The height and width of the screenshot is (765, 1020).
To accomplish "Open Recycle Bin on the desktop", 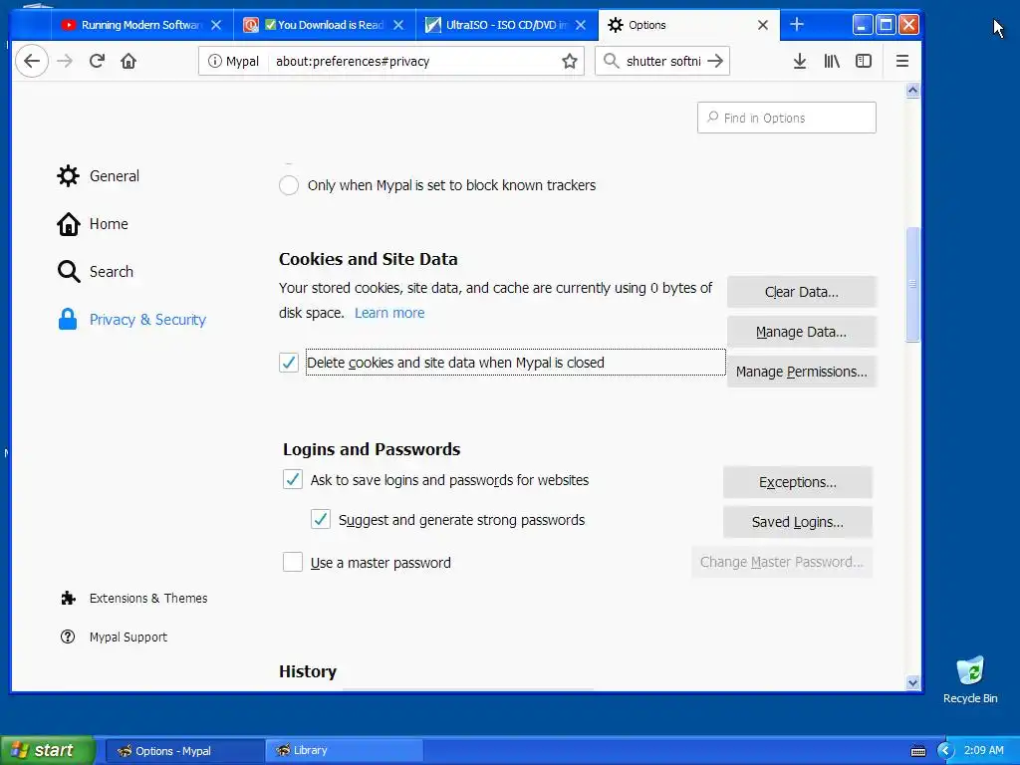I will (970, 679).
